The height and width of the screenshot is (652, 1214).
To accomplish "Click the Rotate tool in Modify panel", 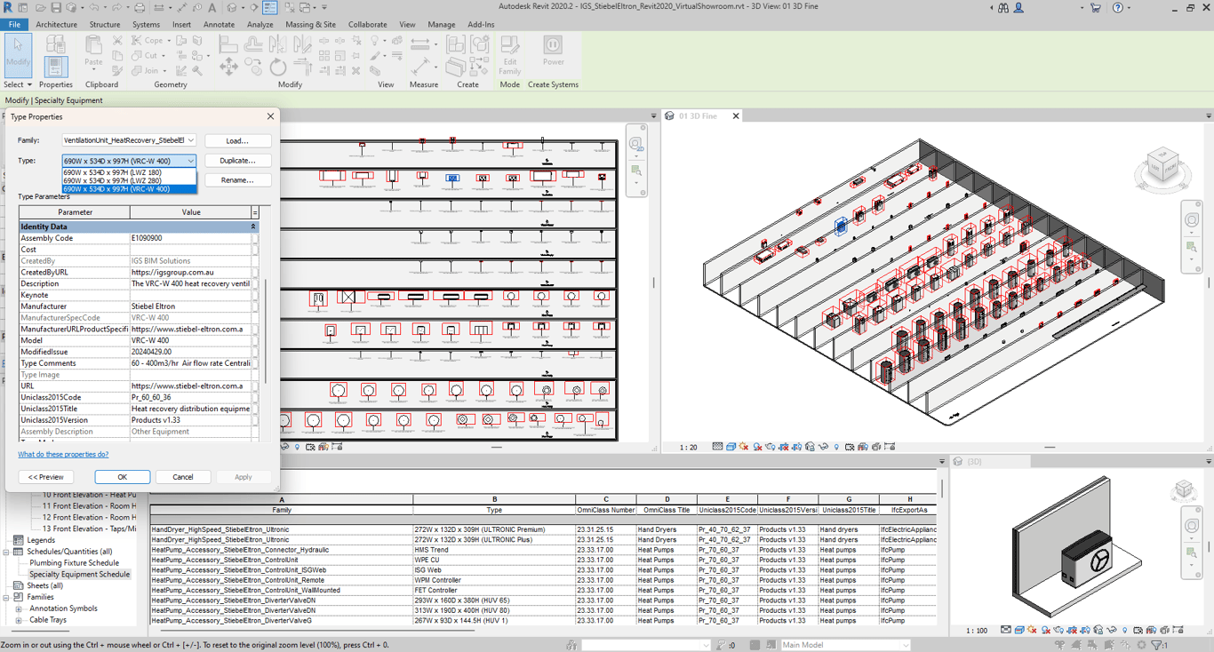I will [278, 68].
